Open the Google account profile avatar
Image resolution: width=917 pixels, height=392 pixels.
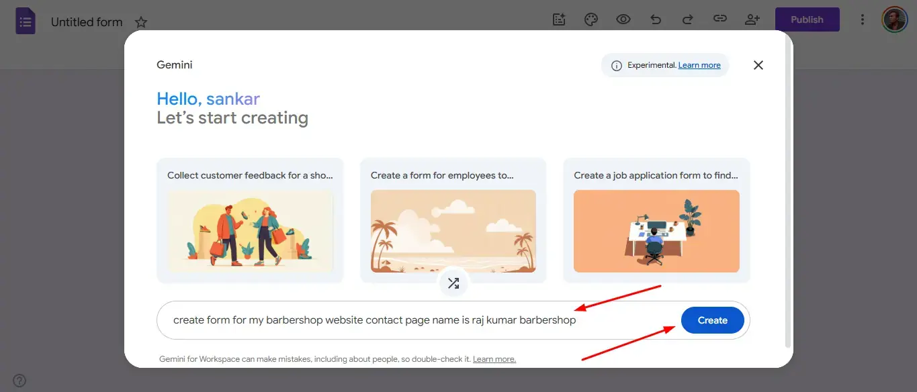[x=894, y=19]
